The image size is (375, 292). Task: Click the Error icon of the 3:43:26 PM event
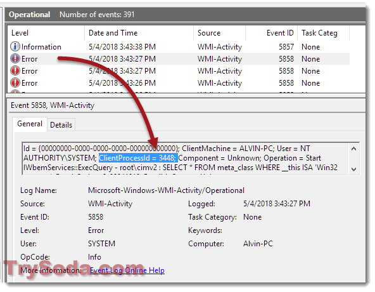[x=15, y=83]
